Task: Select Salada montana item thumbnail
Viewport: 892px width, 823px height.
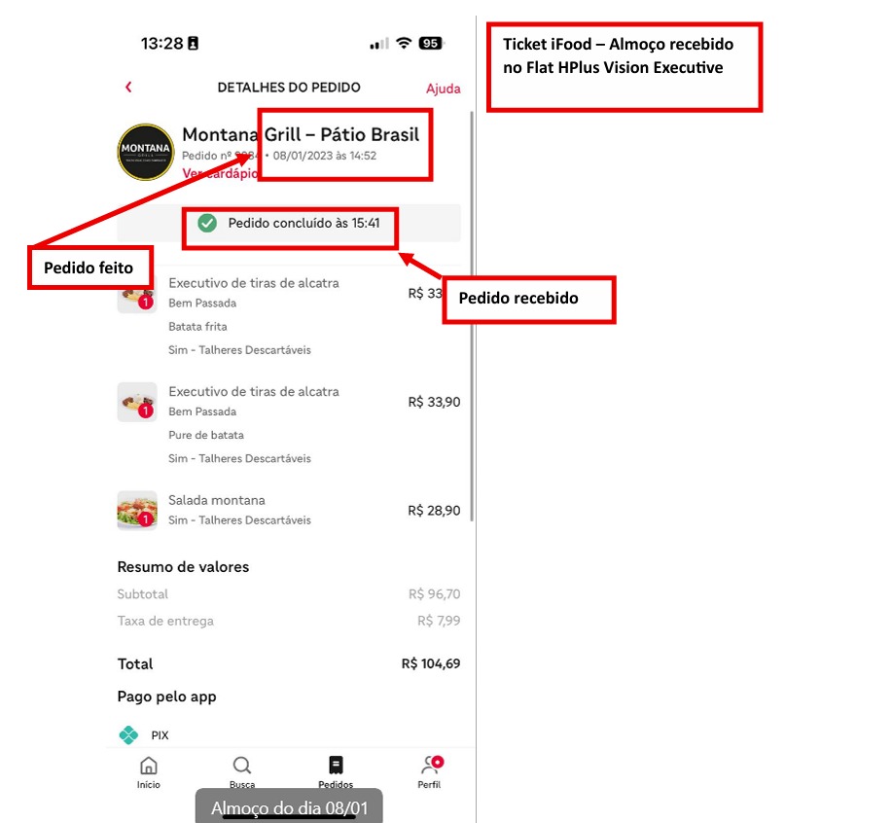Action: pos(137,510)
